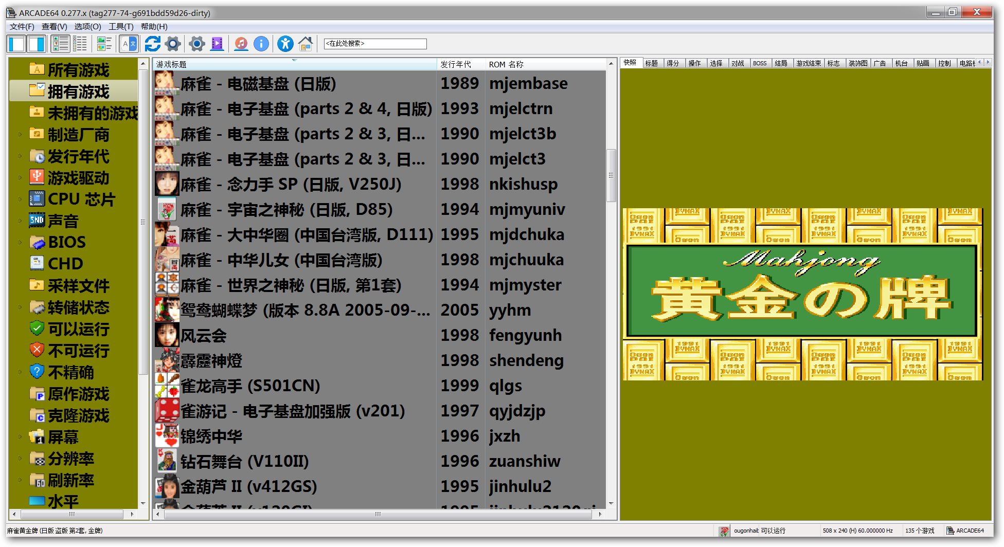Viewport: 1004px width, 547px height.
Task: Expand the CPU 芯片 tree node
Action: tap(20, 199)
